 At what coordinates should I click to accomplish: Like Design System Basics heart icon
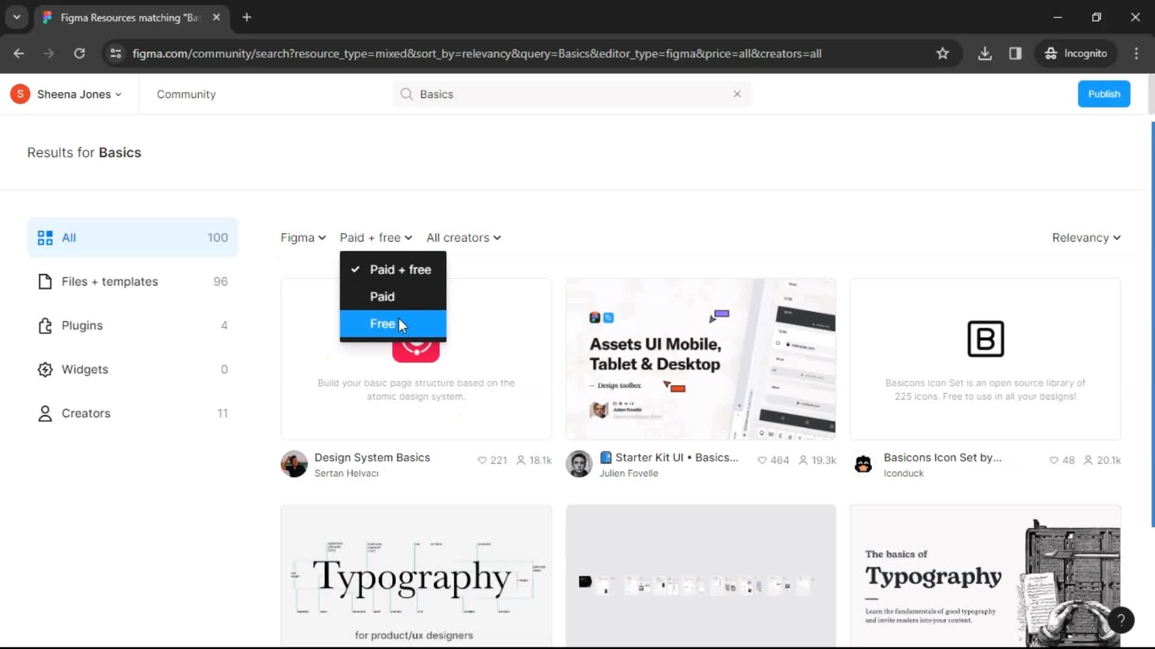[482, 460]
